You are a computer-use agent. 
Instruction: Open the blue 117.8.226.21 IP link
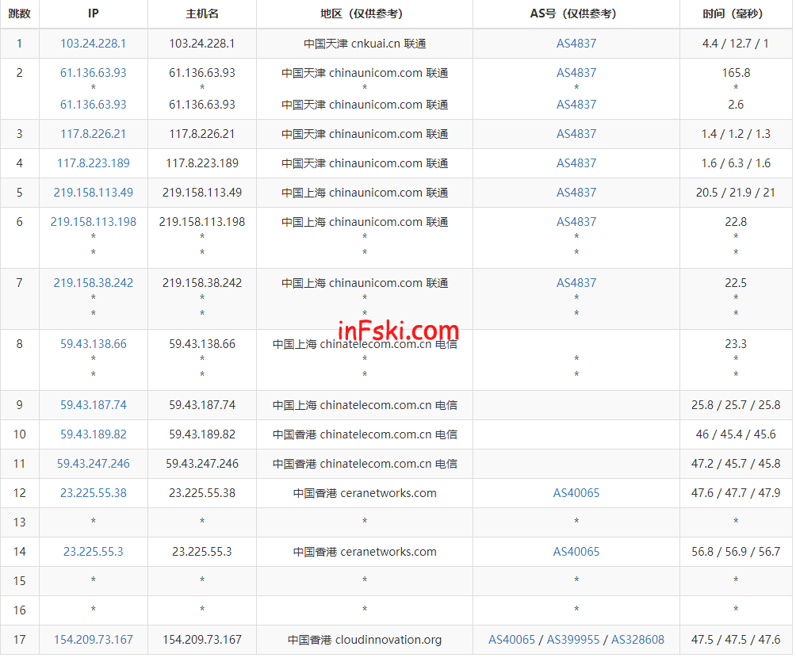point(93,134)
